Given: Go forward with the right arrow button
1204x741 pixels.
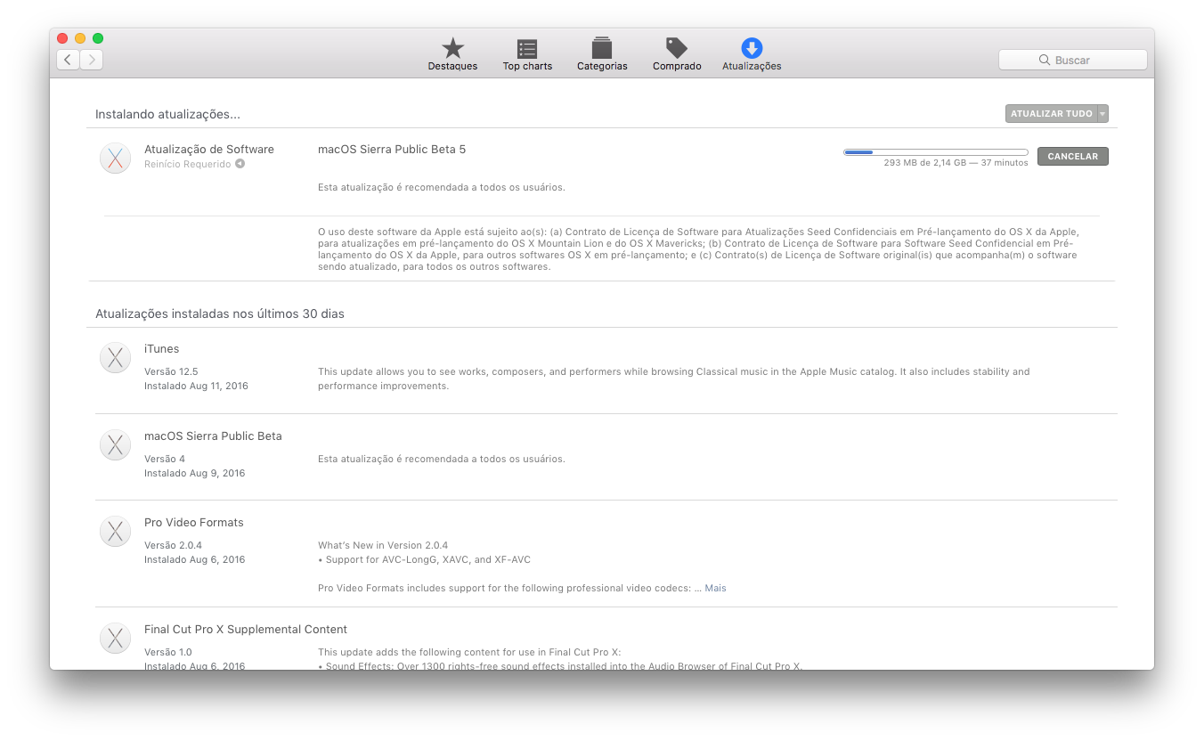Looking at the screenshot, I should [92, 60].
